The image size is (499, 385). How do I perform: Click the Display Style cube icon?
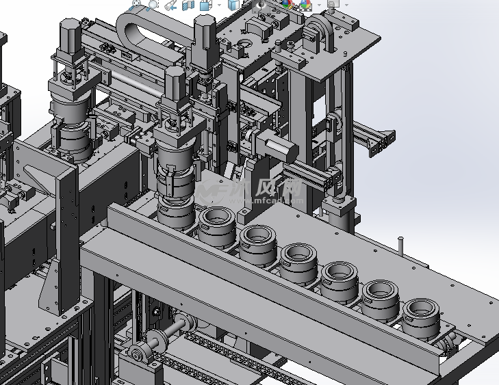click(234, 5)
